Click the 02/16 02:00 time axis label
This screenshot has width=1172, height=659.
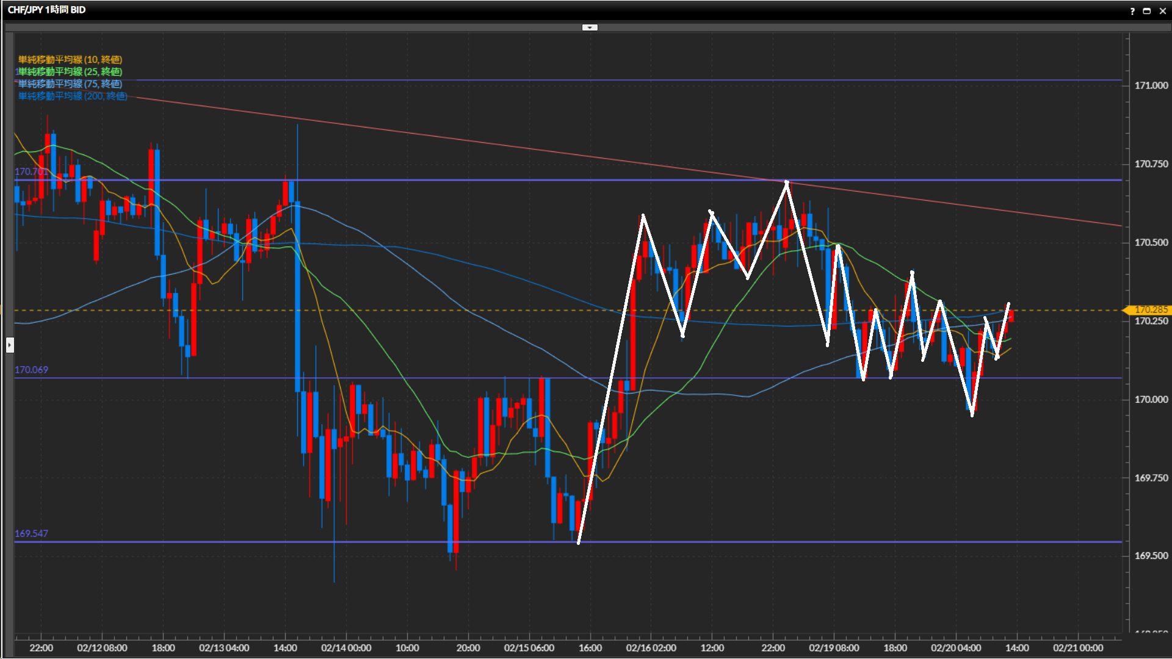[651, 648]
